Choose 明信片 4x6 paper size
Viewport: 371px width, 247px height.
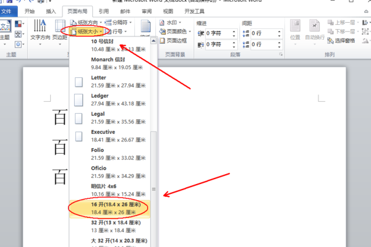(x=110, y=190)
